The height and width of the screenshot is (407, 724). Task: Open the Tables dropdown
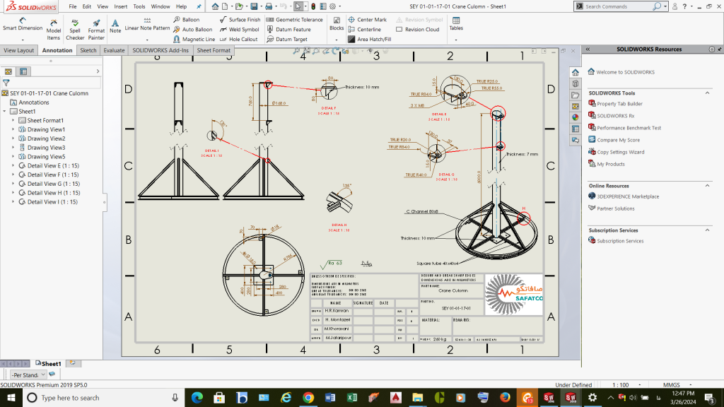[456, 38]
